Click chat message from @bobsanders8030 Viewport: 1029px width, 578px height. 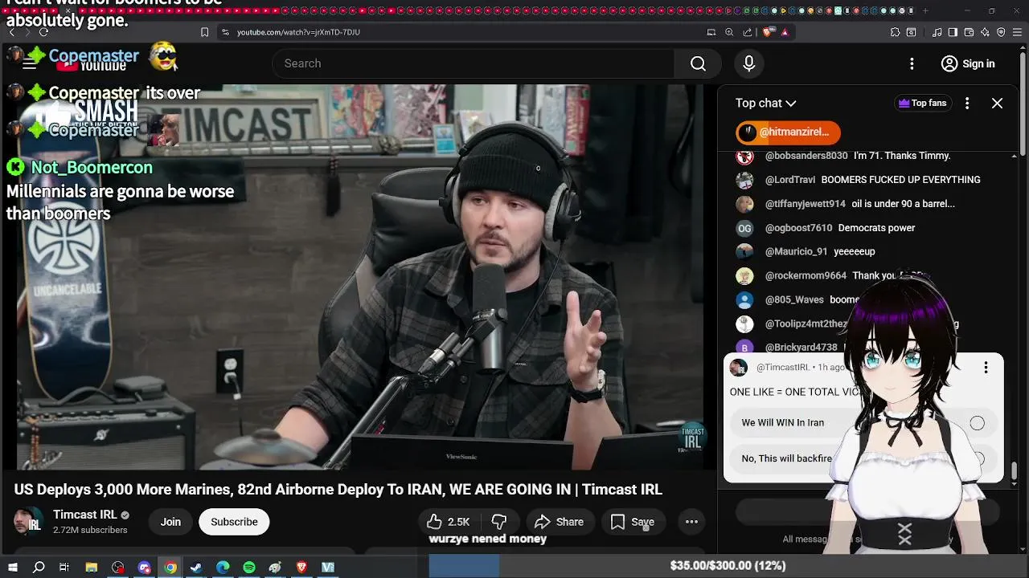[857, 156]
